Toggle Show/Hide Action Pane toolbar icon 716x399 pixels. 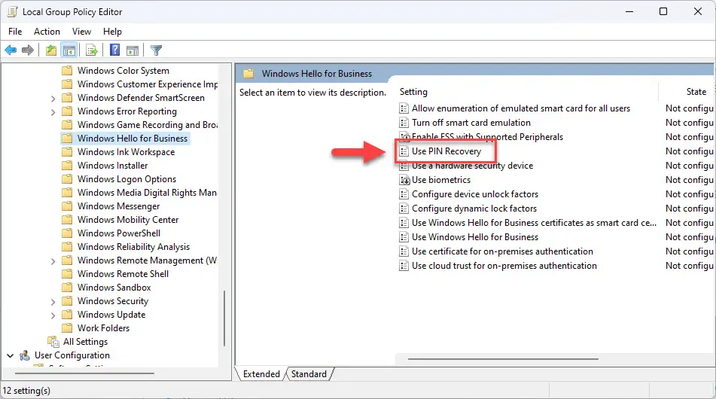pos(133,50)
